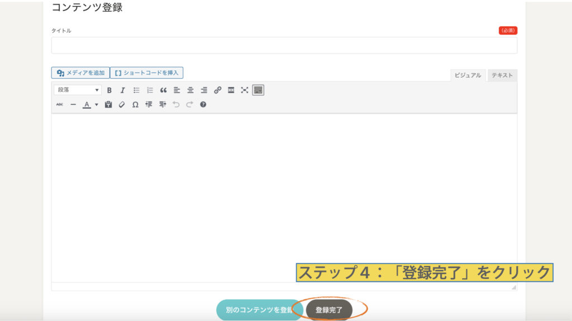Screen dimensions: 572x321
Task: Switch to the ビジュアル editor tab
Action: [468, 75]
